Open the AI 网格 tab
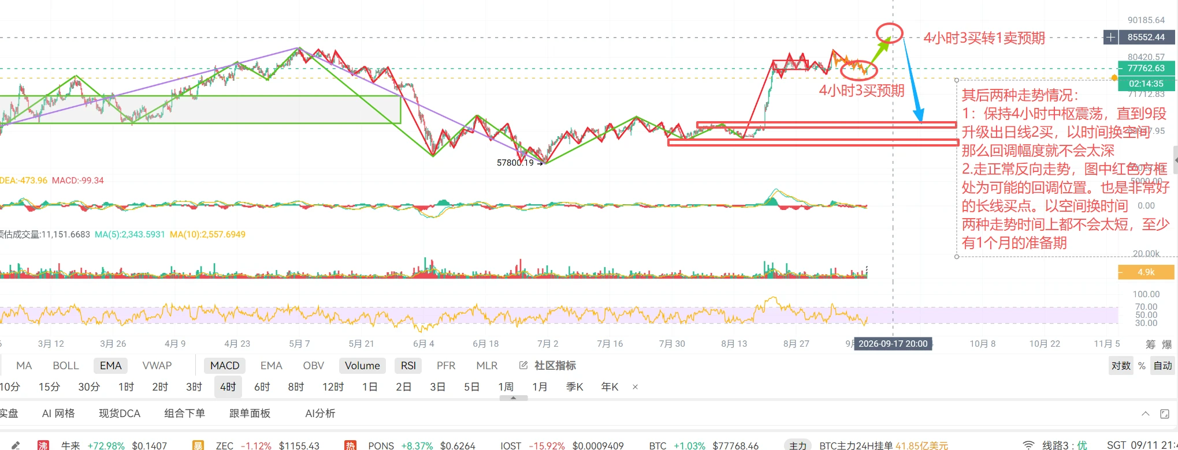The height and width of the screenshot is (450, 1178). coord(58,414)
